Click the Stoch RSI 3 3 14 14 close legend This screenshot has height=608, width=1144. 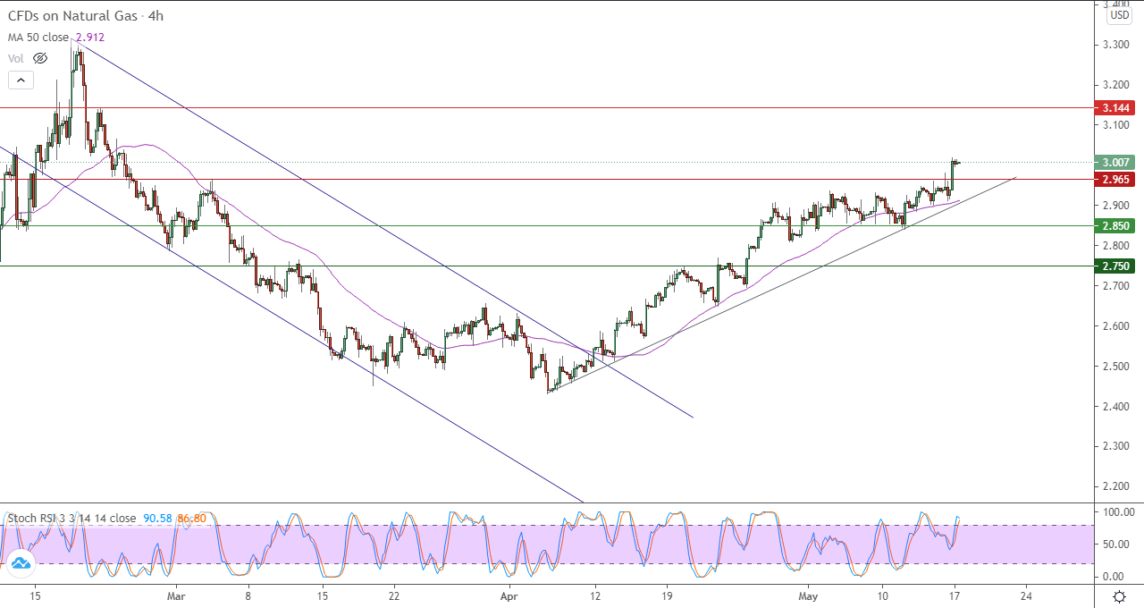(72, 518)
